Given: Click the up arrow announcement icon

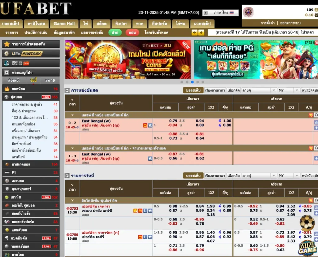Looking at the screenshot, I should (201, 33).
